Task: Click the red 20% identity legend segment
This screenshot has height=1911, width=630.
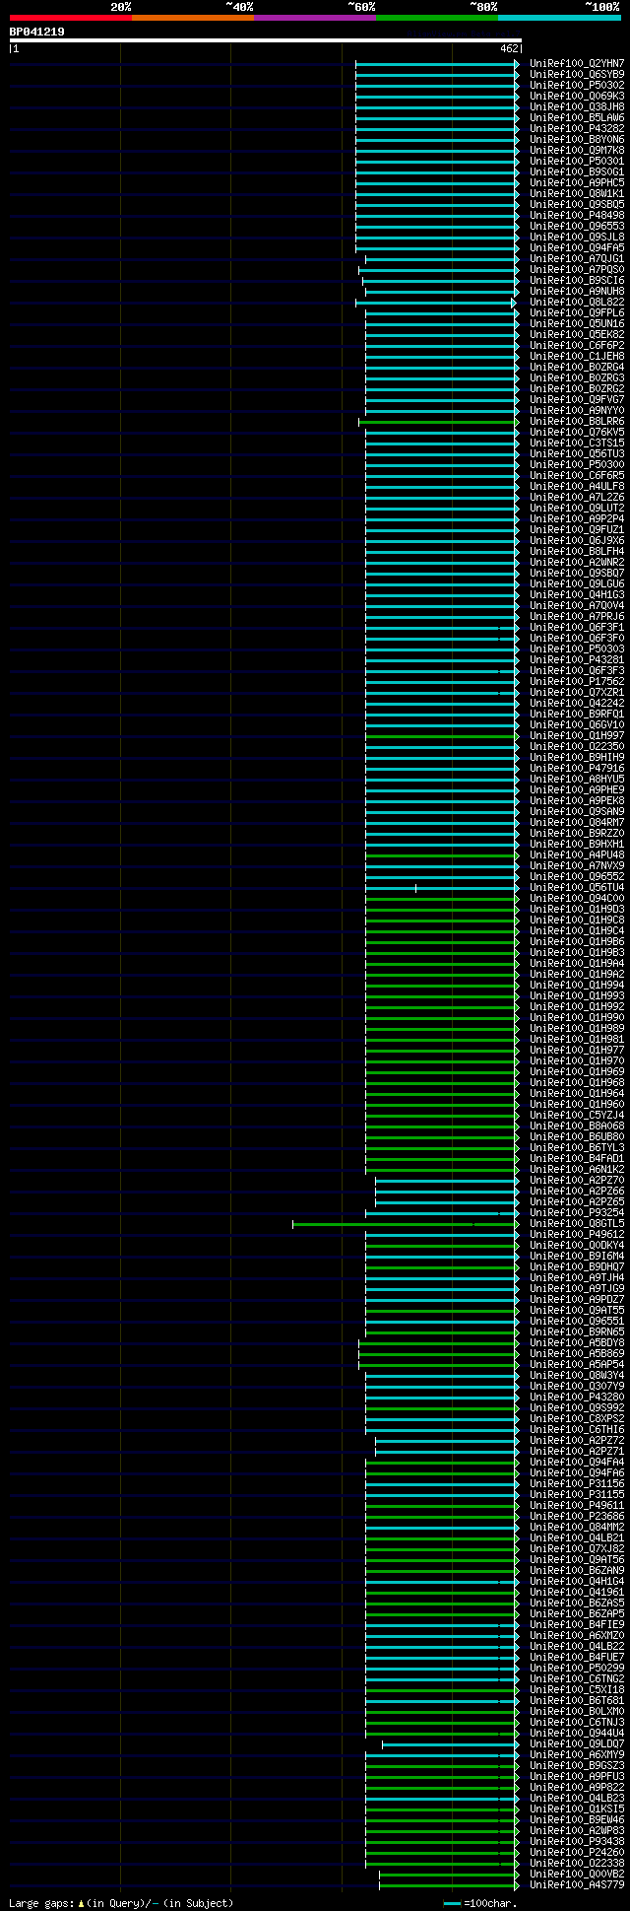Action: coord(71,17)
